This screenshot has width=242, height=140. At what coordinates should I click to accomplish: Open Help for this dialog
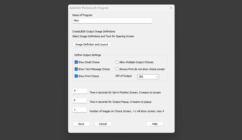tap(155, 124)
